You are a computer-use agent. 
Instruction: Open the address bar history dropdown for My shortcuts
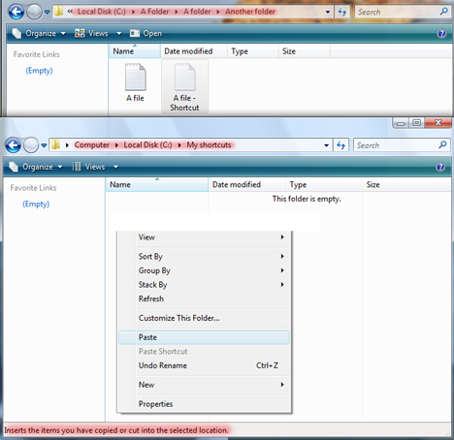click(326, 145)
